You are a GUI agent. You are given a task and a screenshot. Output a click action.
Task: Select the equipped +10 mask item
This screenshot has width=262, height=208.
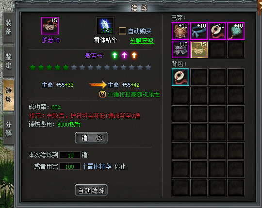point(180,31)
